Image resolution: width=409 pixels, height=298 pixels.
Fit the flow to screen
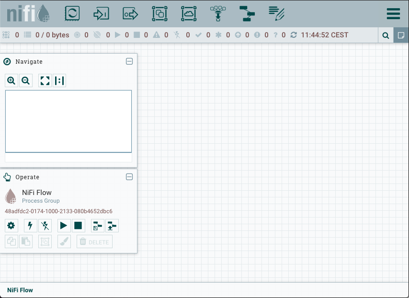[45, 80]
